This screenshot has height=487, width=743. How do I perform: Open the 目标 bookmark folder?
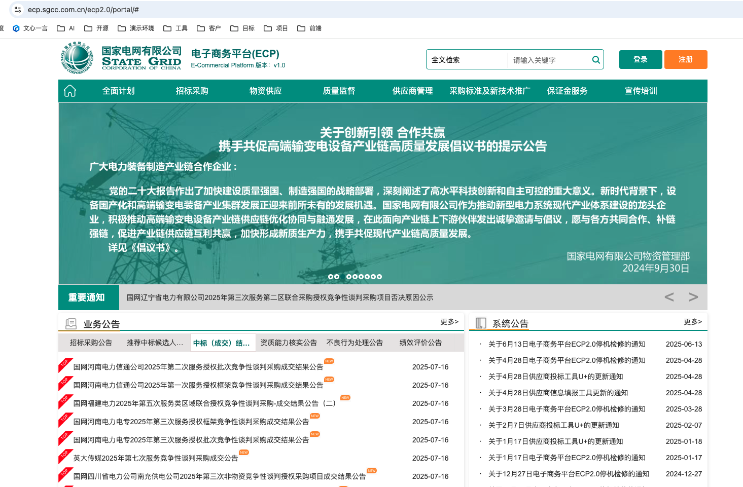[x=242, y=28]
